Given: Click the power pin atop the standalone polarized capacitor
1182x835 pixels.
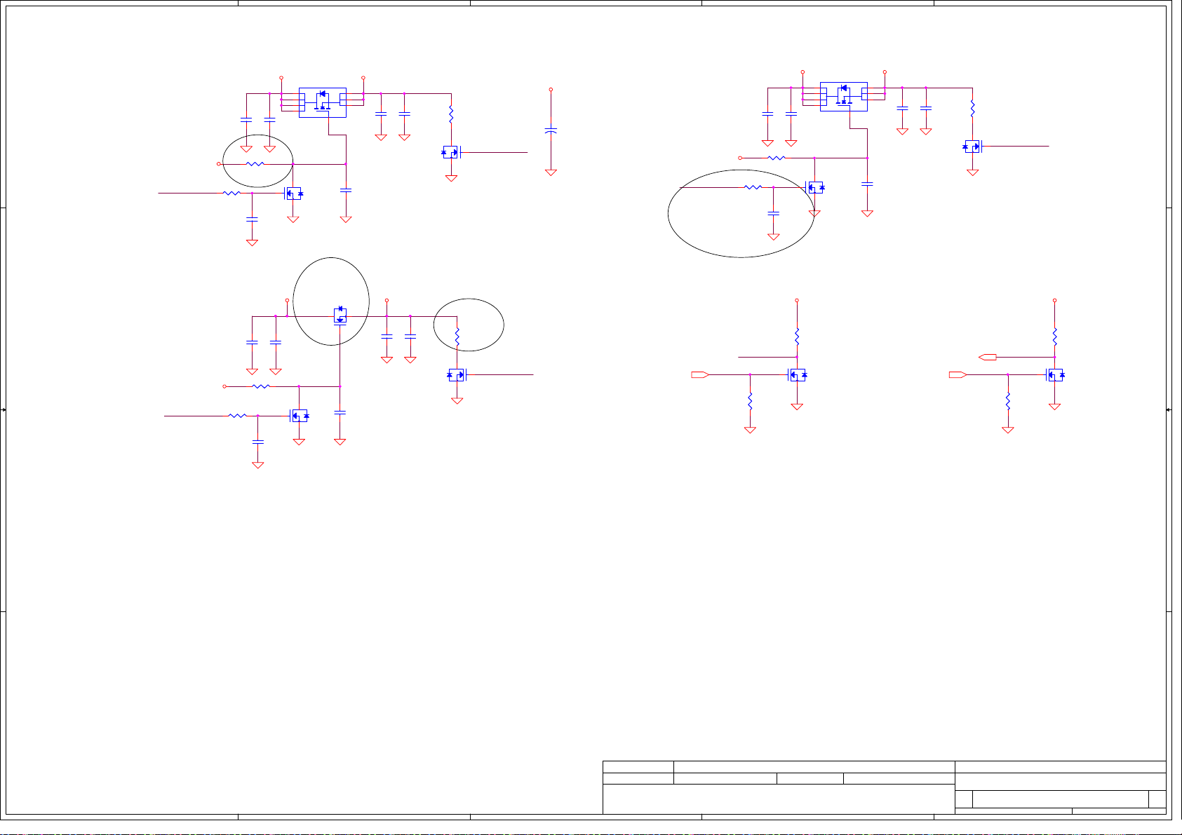Looking at the screenshot, I should pos(551,90).
